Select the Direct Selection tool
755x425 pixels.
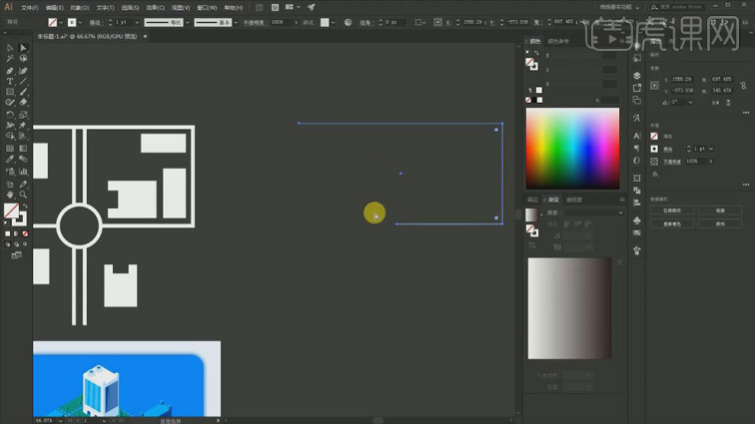click(x=23, y=48)
